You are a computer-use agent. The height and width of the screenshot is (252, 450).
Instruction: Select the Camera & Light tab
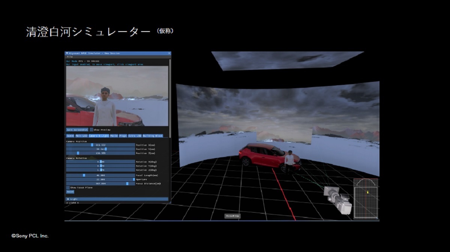[x=99, y=136]
